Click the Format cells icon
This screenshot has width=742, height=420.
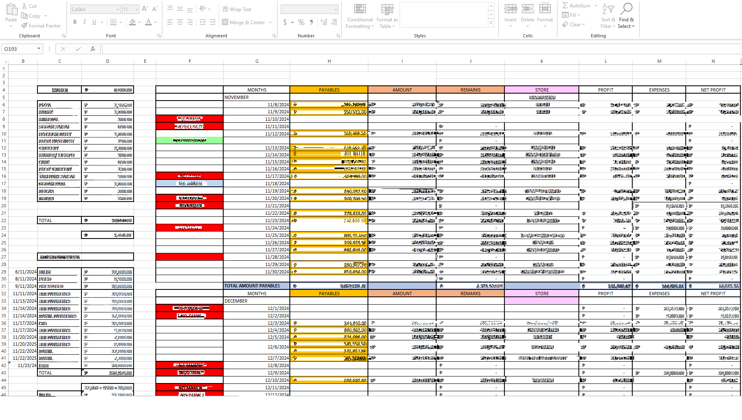tap(545, 9)
